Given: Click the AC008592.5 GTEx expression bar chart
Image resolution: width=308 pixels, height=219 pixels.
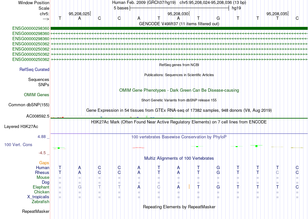Looking at the screenshot, I should coord(112,117).
